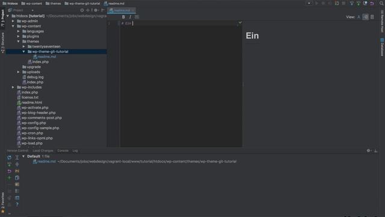This screenshot has height=217, width=385.
Task: Open the Log tab in Version Control
Action: pos(75,151)
